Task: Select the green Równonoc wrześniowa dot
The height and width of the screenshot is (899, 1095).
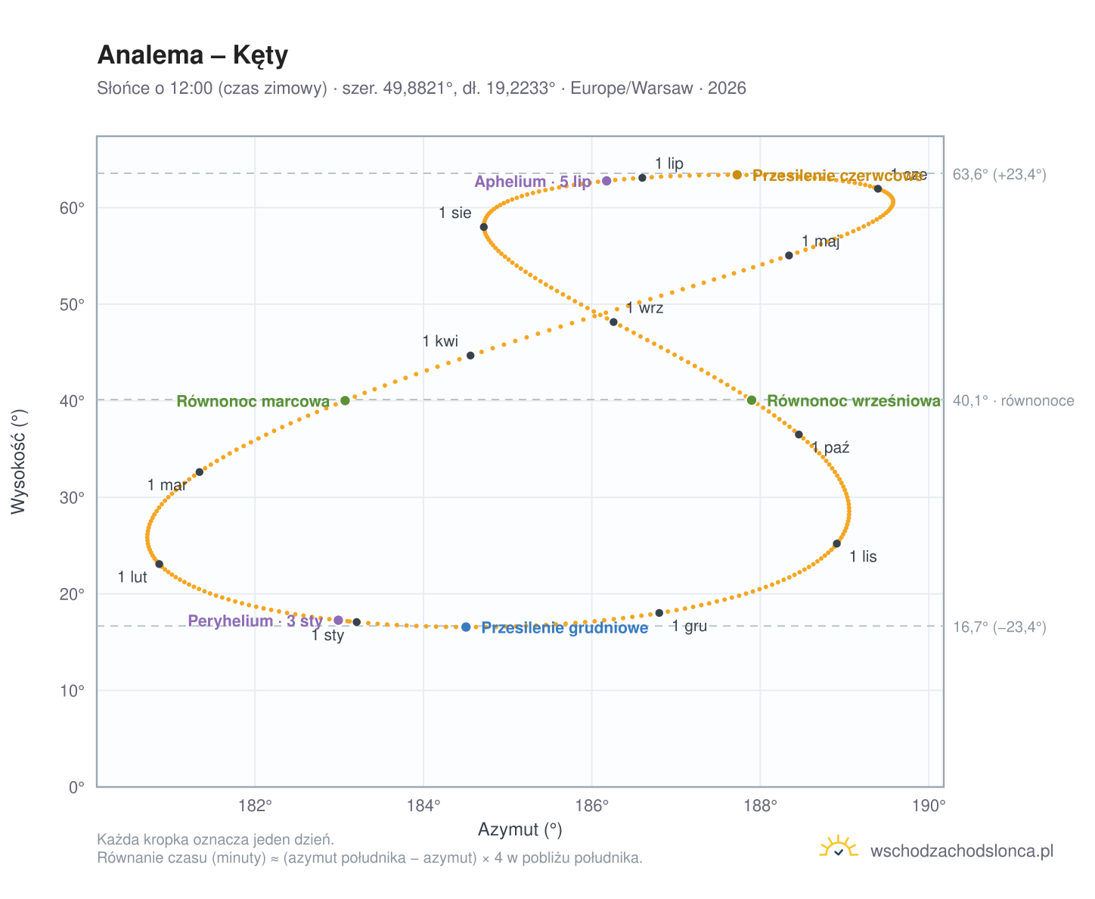Action: click(752, 400)
